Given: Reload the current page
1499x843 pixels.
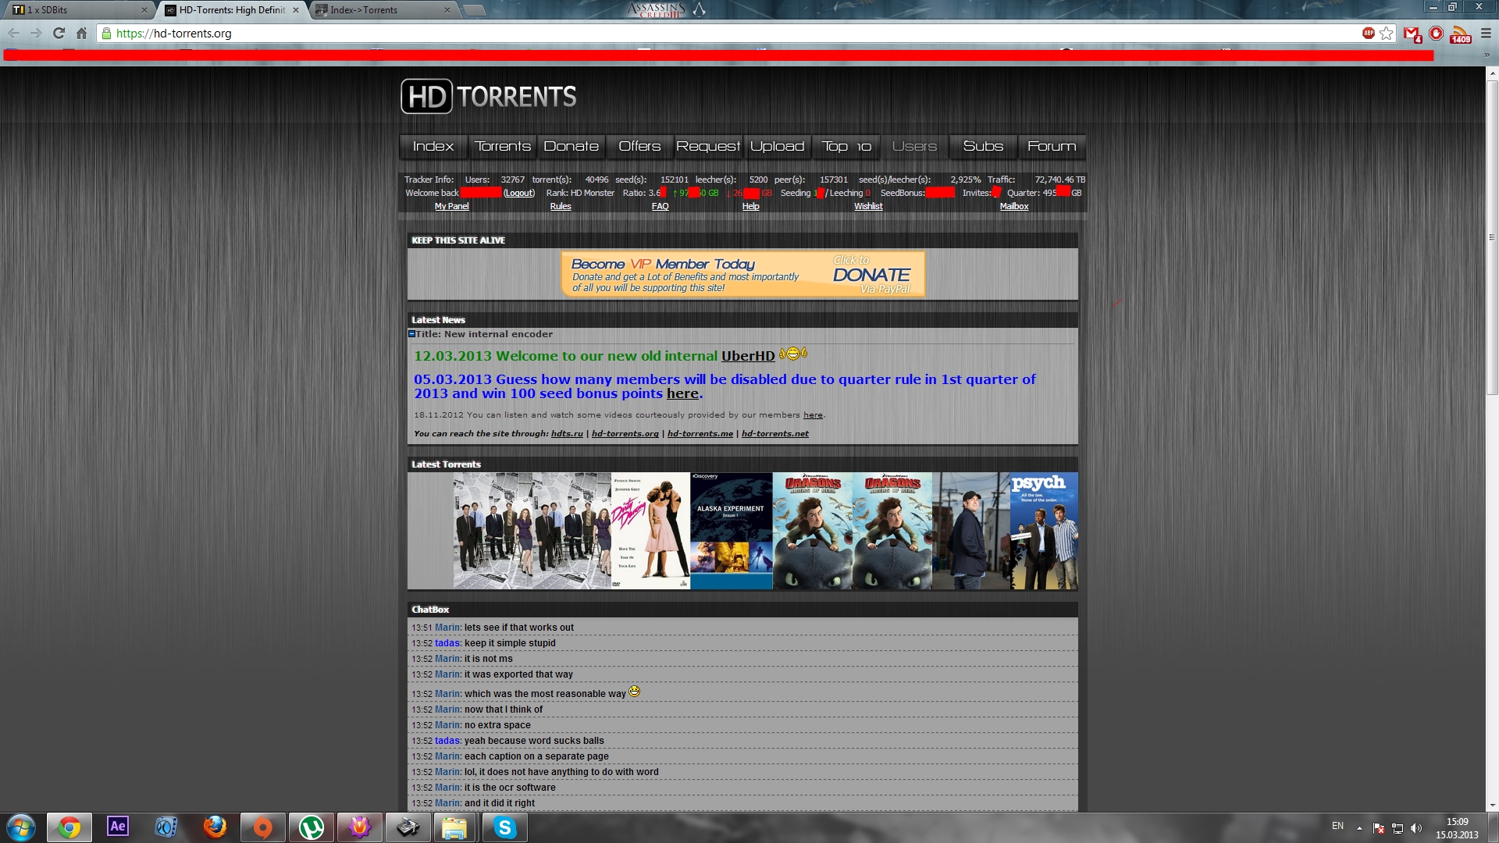Looking at the screenshot, I should pos(59,33).
